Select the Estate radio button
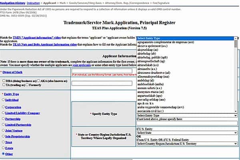The height and width of the screenshot is (160, 240). coord(3,148)
